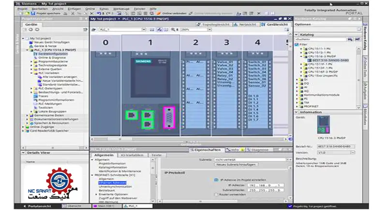Click the IP-Adresse input field
Screen dimensions: 387x210
click(x=265, y=185)
